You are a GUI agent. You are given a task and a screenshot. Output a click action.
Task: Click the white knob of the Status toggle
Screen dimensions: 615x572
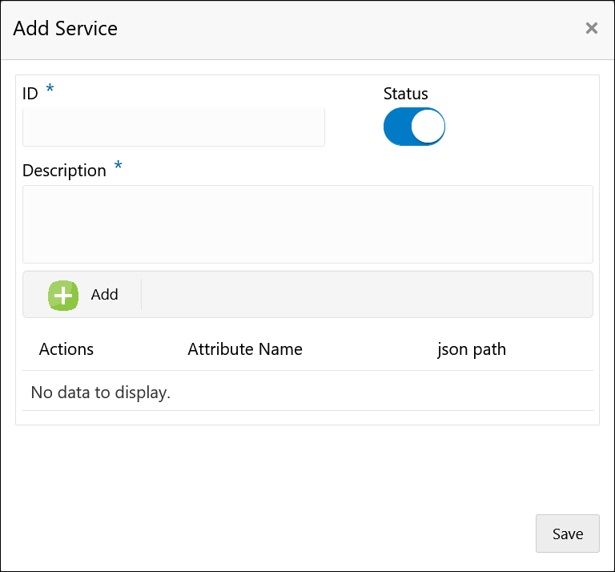point(428,127)
